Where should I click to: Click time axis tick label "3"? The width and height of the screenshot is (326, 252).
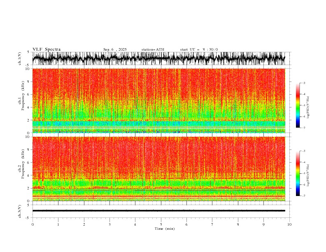[x=109, y=224]
